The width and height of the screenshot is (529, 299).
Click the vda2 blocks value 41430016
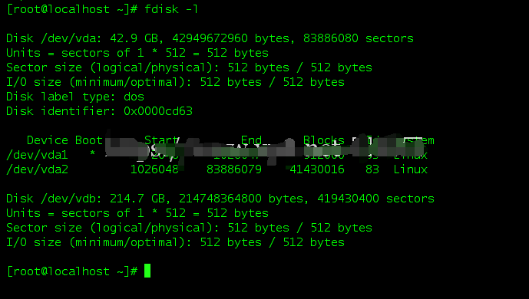[x=317, y=169]
